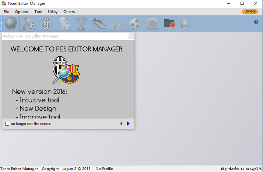Open the player editor icon
This screenshot has height=172, width=263.
pyautogui.click(x=29, y=24)
